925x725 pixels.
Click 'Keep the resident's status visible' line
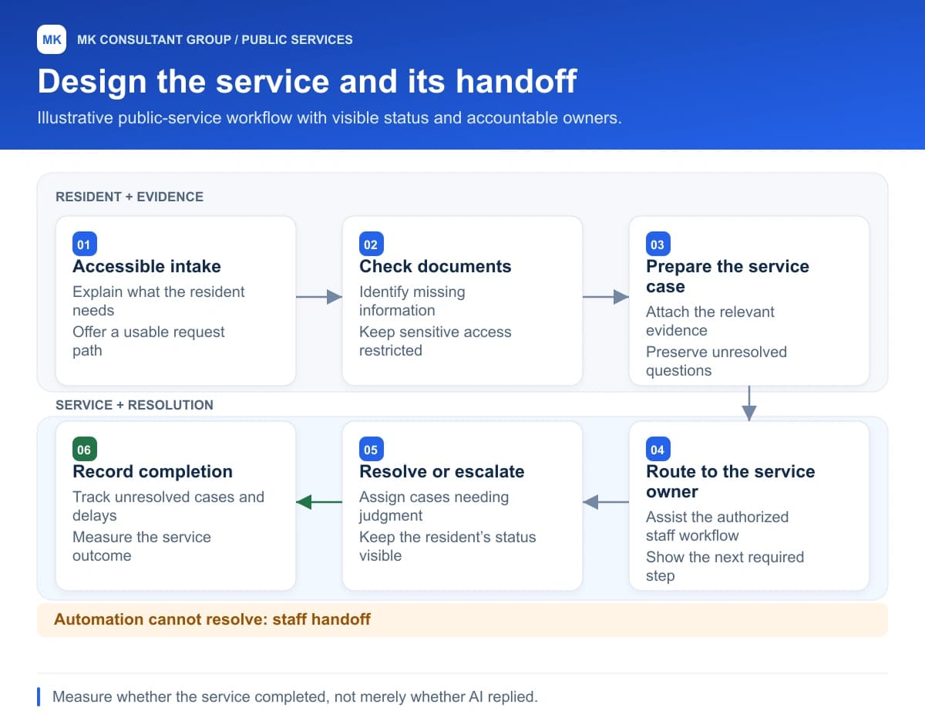448,546
